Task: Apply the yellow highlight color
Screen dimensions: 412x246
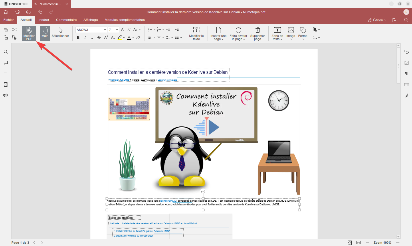Action: pos(120,37)
